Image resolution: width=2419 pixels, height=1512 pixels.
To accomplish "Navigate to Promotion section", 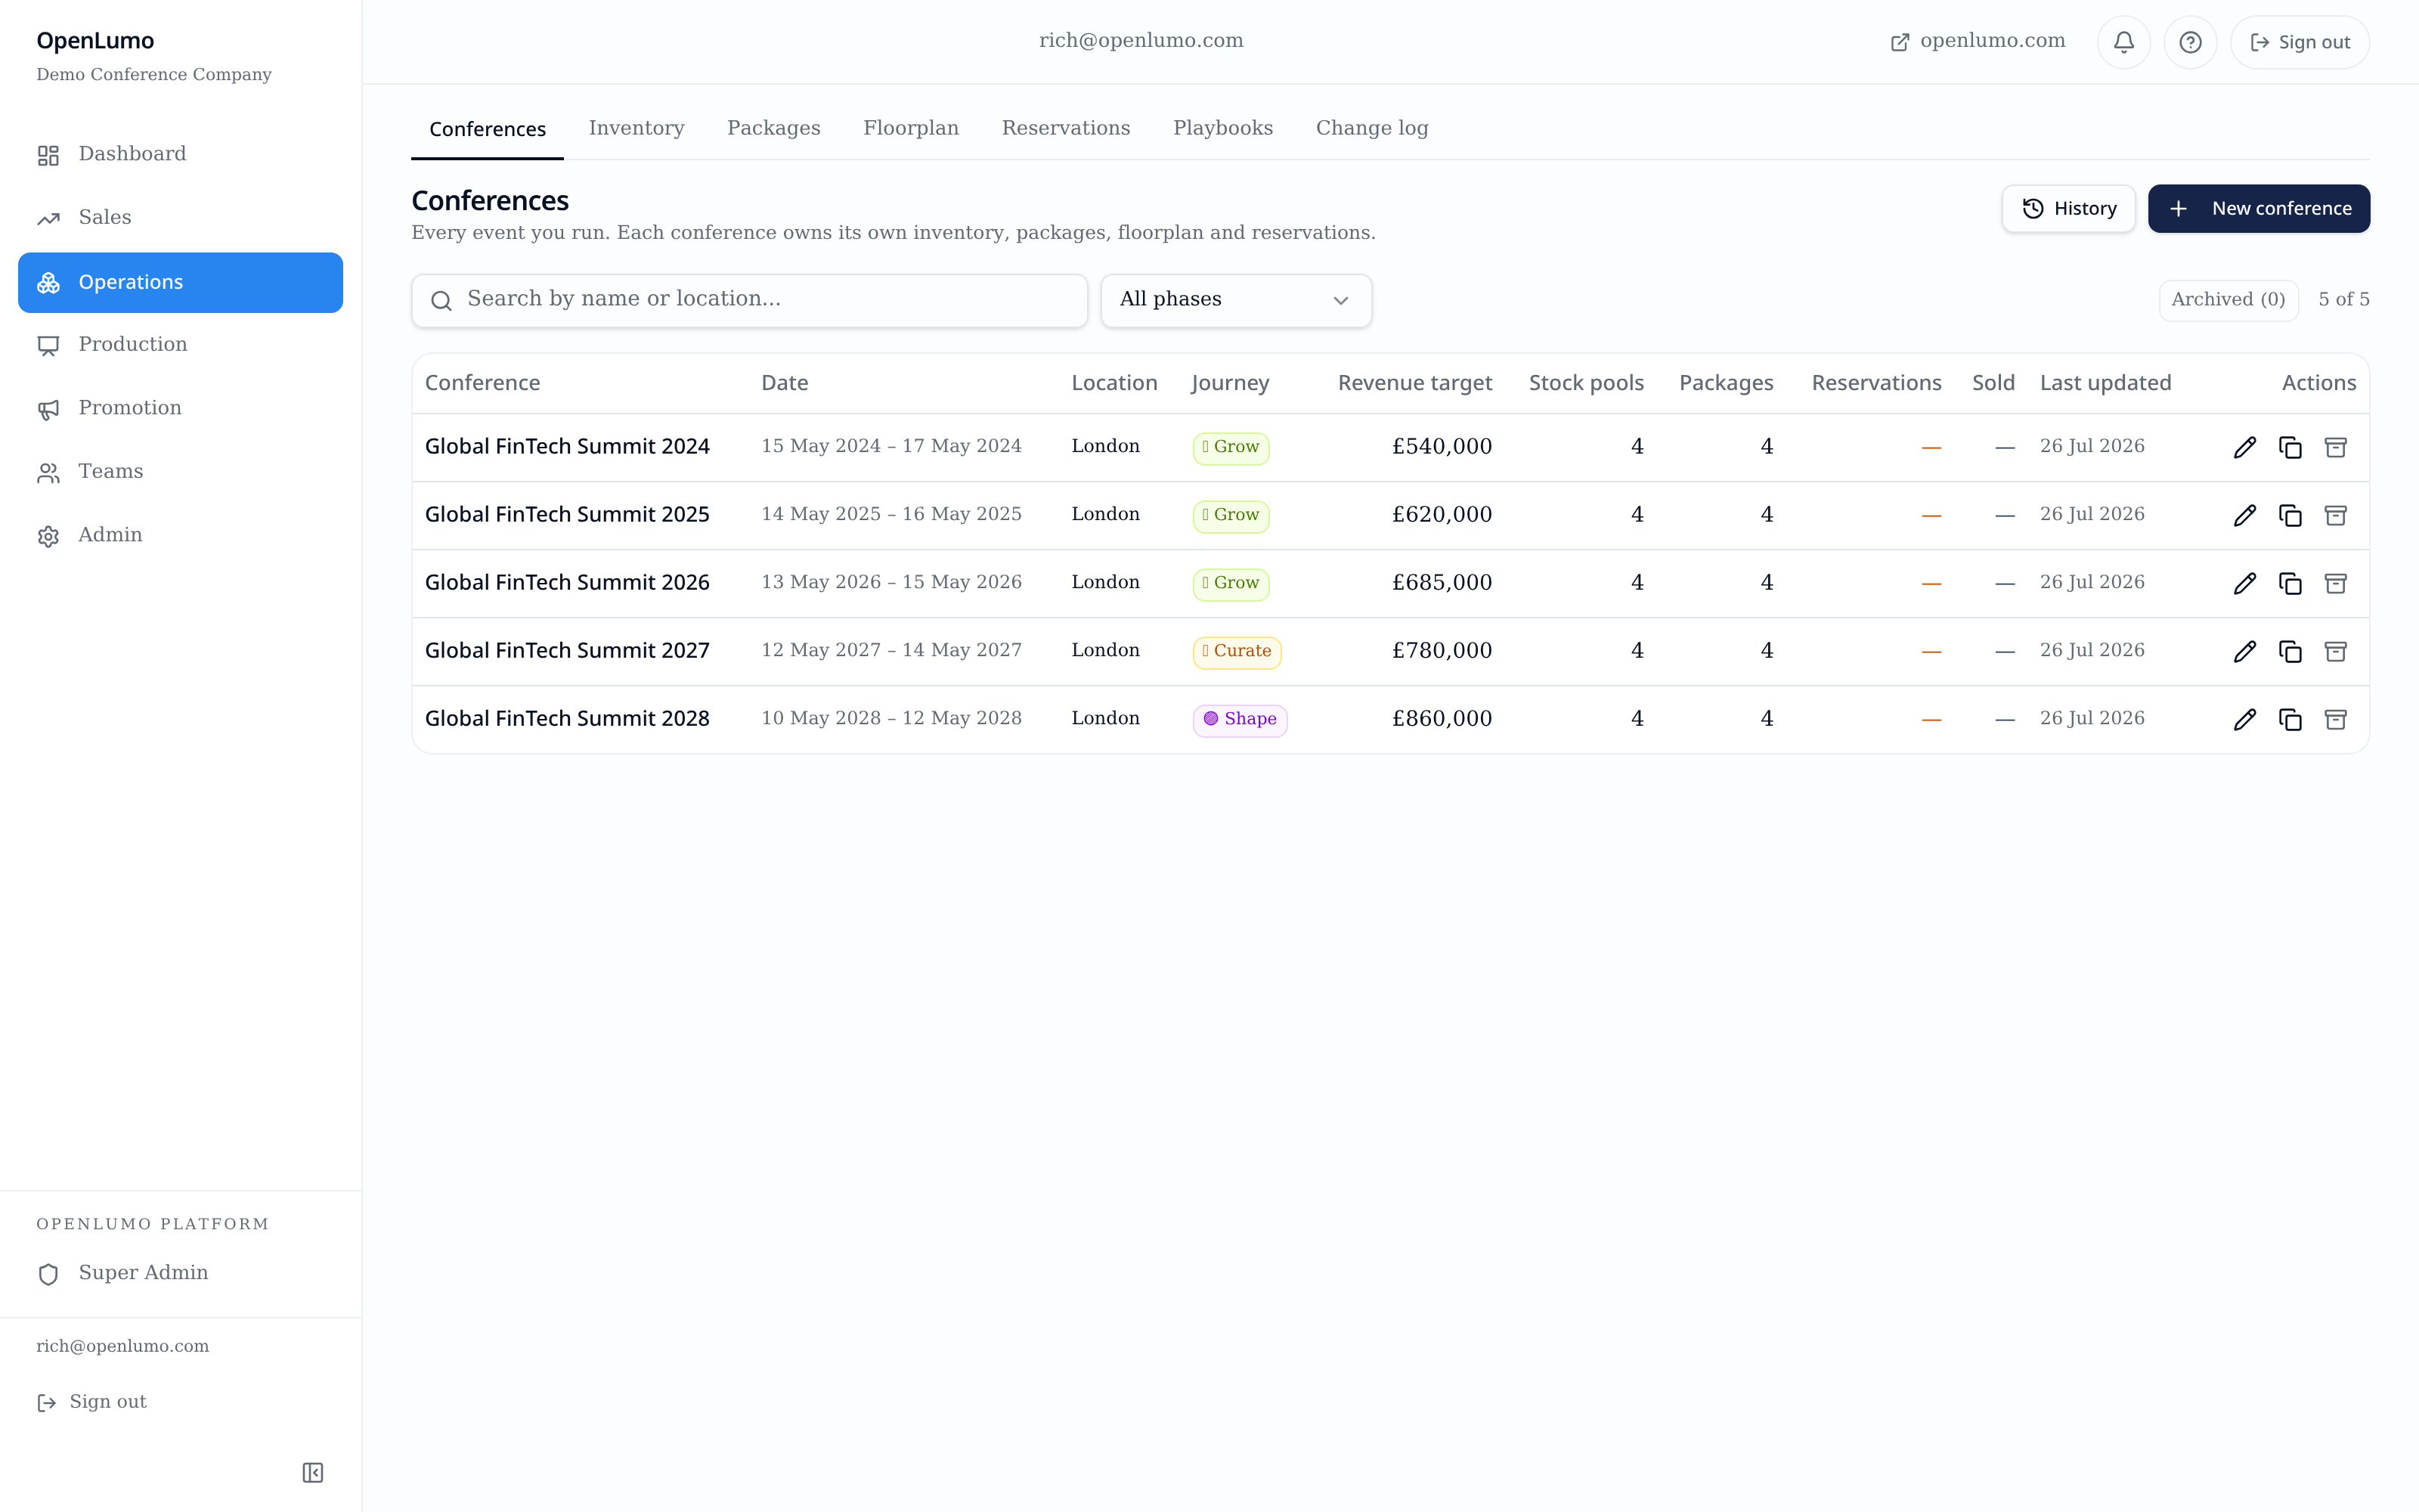I will pos(180,408).
